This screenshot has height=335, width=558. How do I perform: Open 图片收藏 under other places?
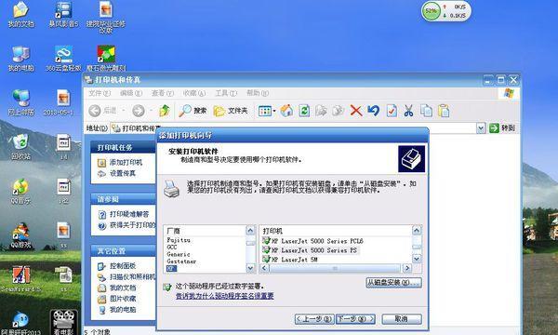pos(123,299)
